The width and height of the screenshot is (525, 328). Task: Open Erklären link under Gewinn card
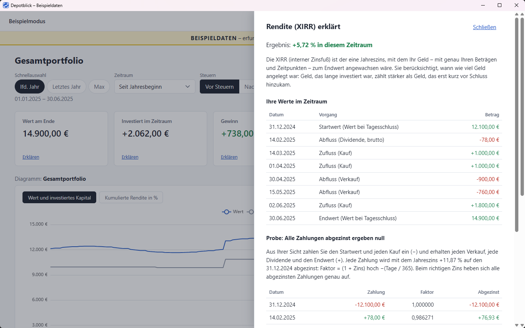pyautogui.click(x=229, y=157)
